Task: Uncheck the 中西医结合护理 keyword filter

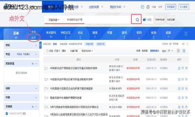Action: 7,113
